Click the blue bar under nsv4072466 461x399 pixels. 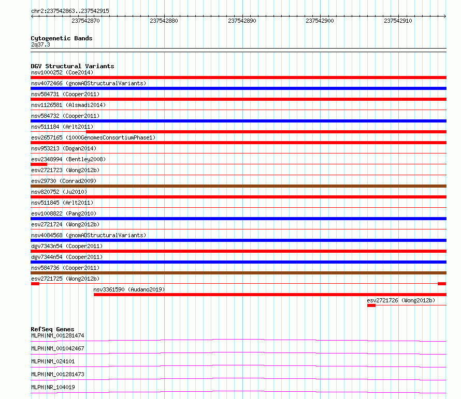[x=238, y=88]
